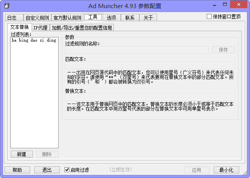Minimize the window from title bar
Viewport: 250px width, 178px height.
click(x=215, y=5)
